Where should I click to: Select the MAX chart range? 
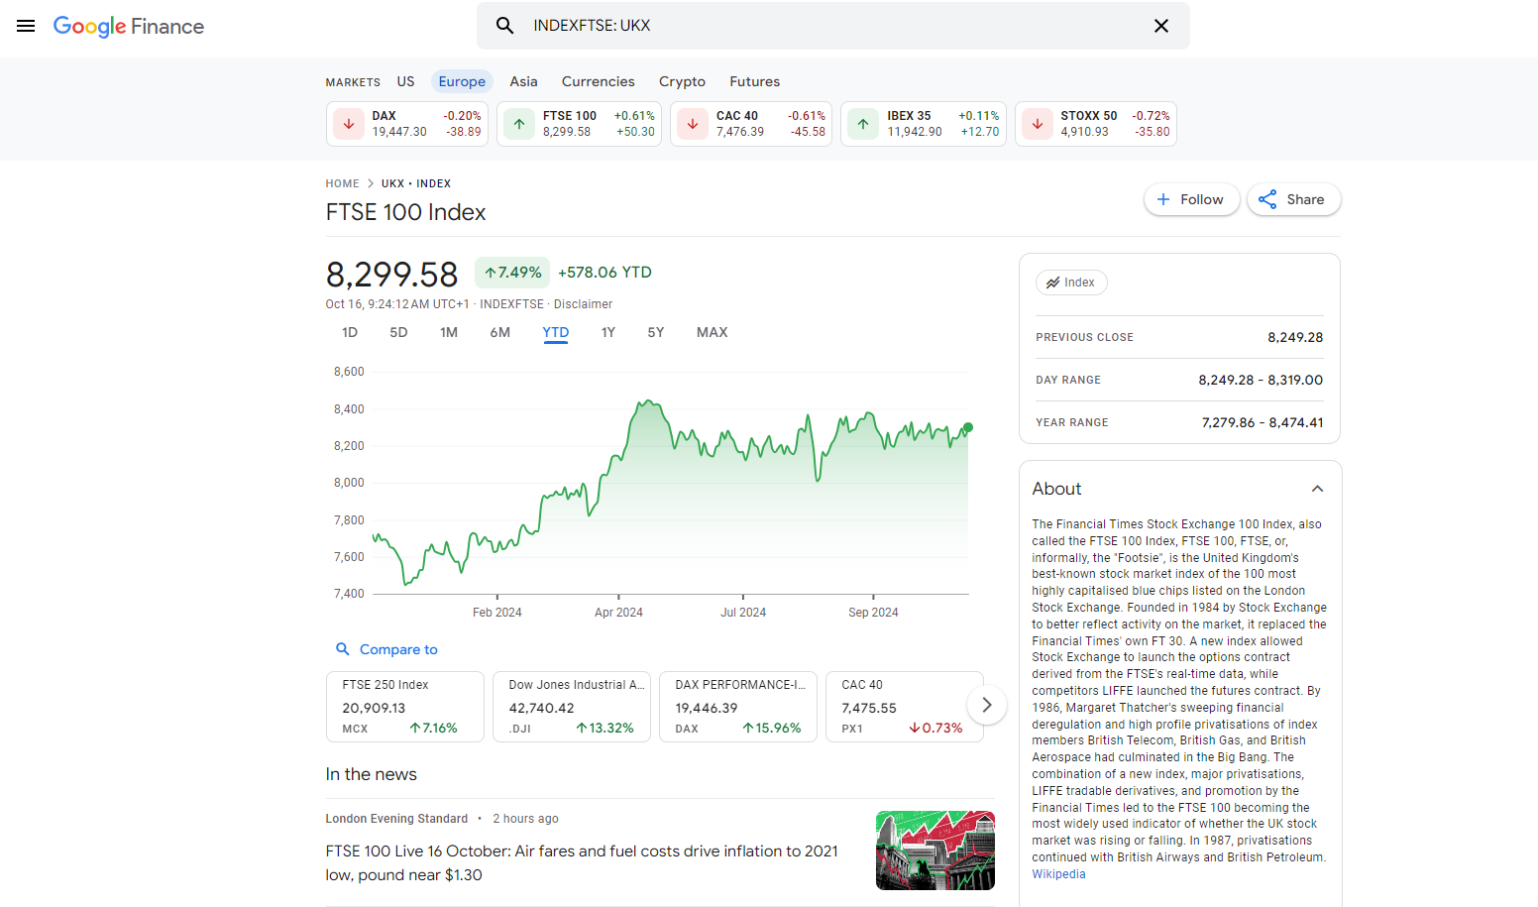713,332
